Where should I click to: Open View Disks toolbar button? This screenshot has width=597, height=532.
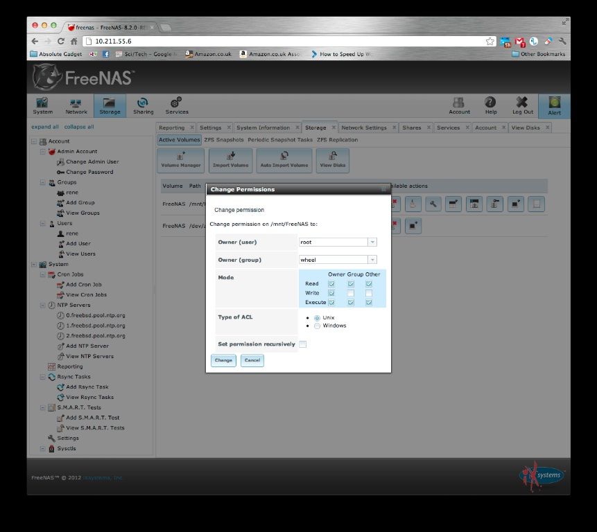(x=333, y=161)
